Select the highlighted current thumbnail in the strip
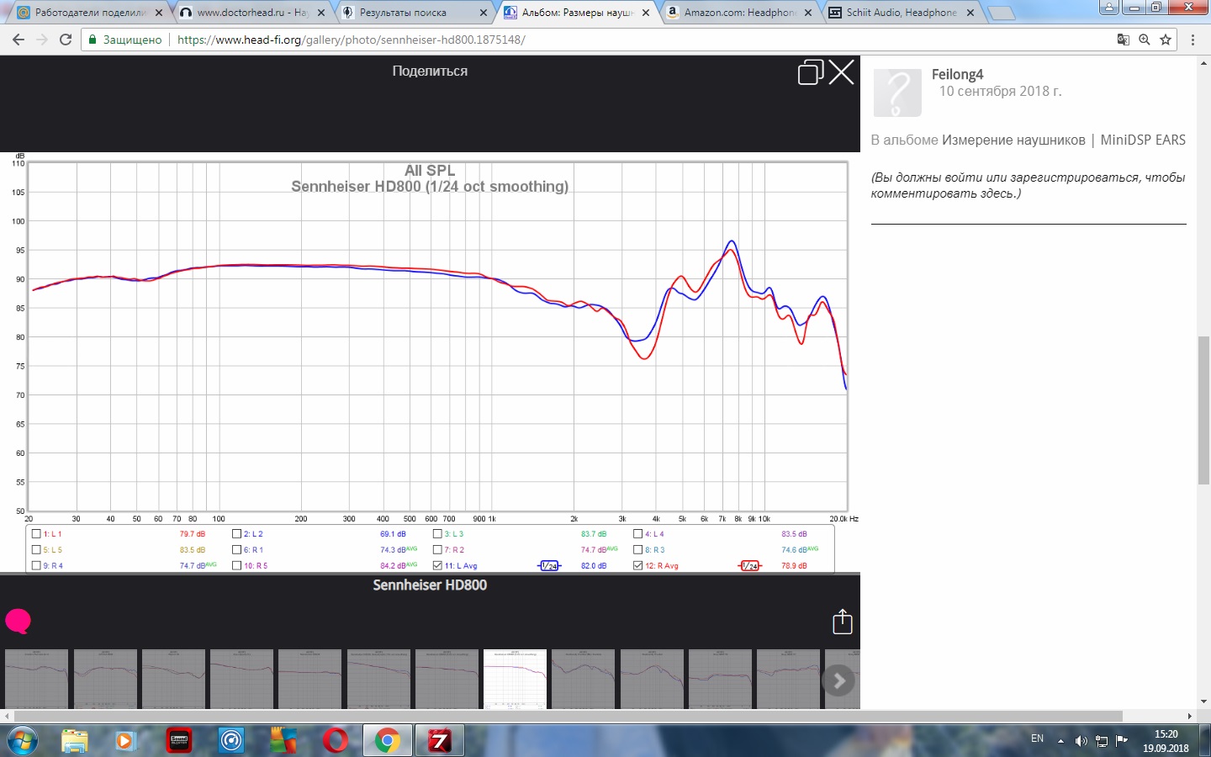This screenshot has width=1211, height=757. click(515, 679)
